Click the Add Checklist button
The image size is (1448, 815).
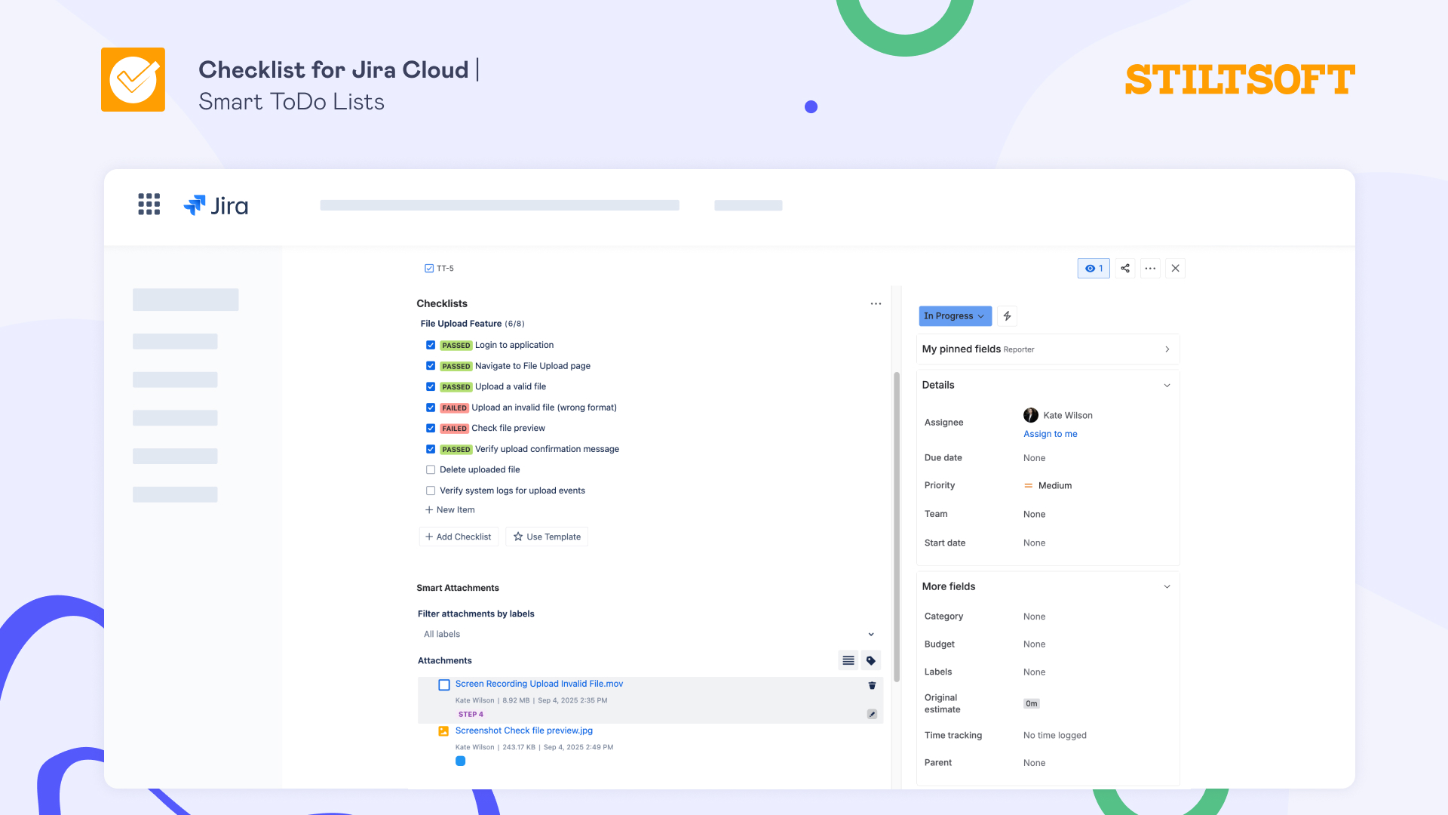[458, 536]
